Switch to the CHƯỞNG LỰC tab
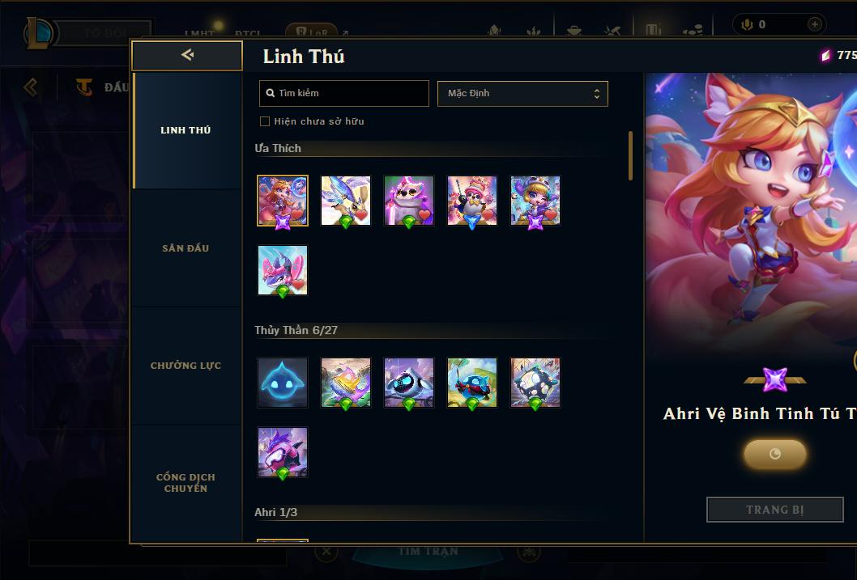Screen dimensions: 857x580 (x=185, y=366)
